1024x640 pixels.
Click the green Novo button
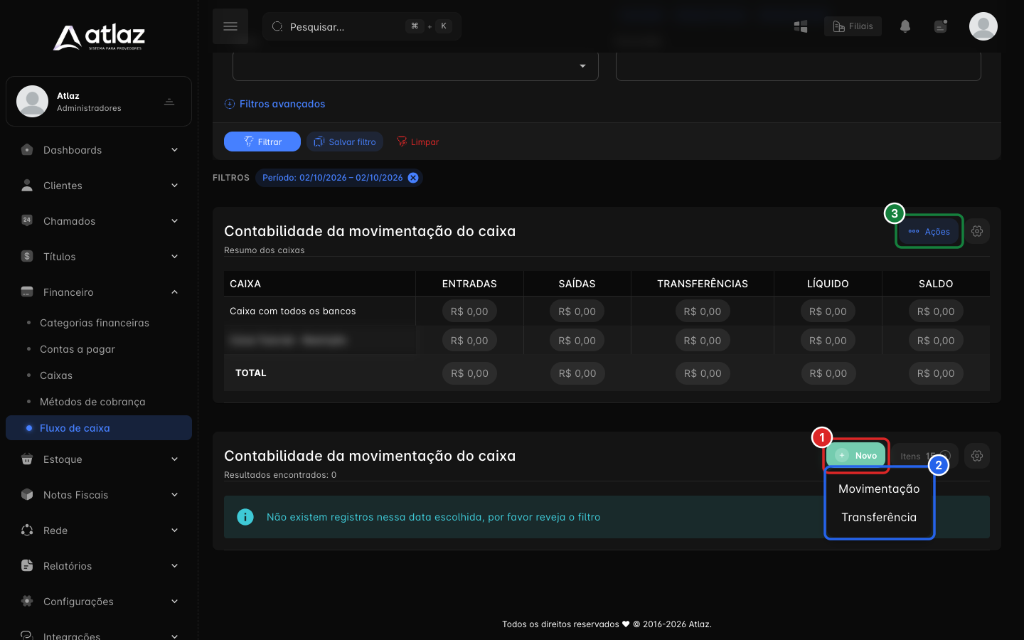[856, 455]
